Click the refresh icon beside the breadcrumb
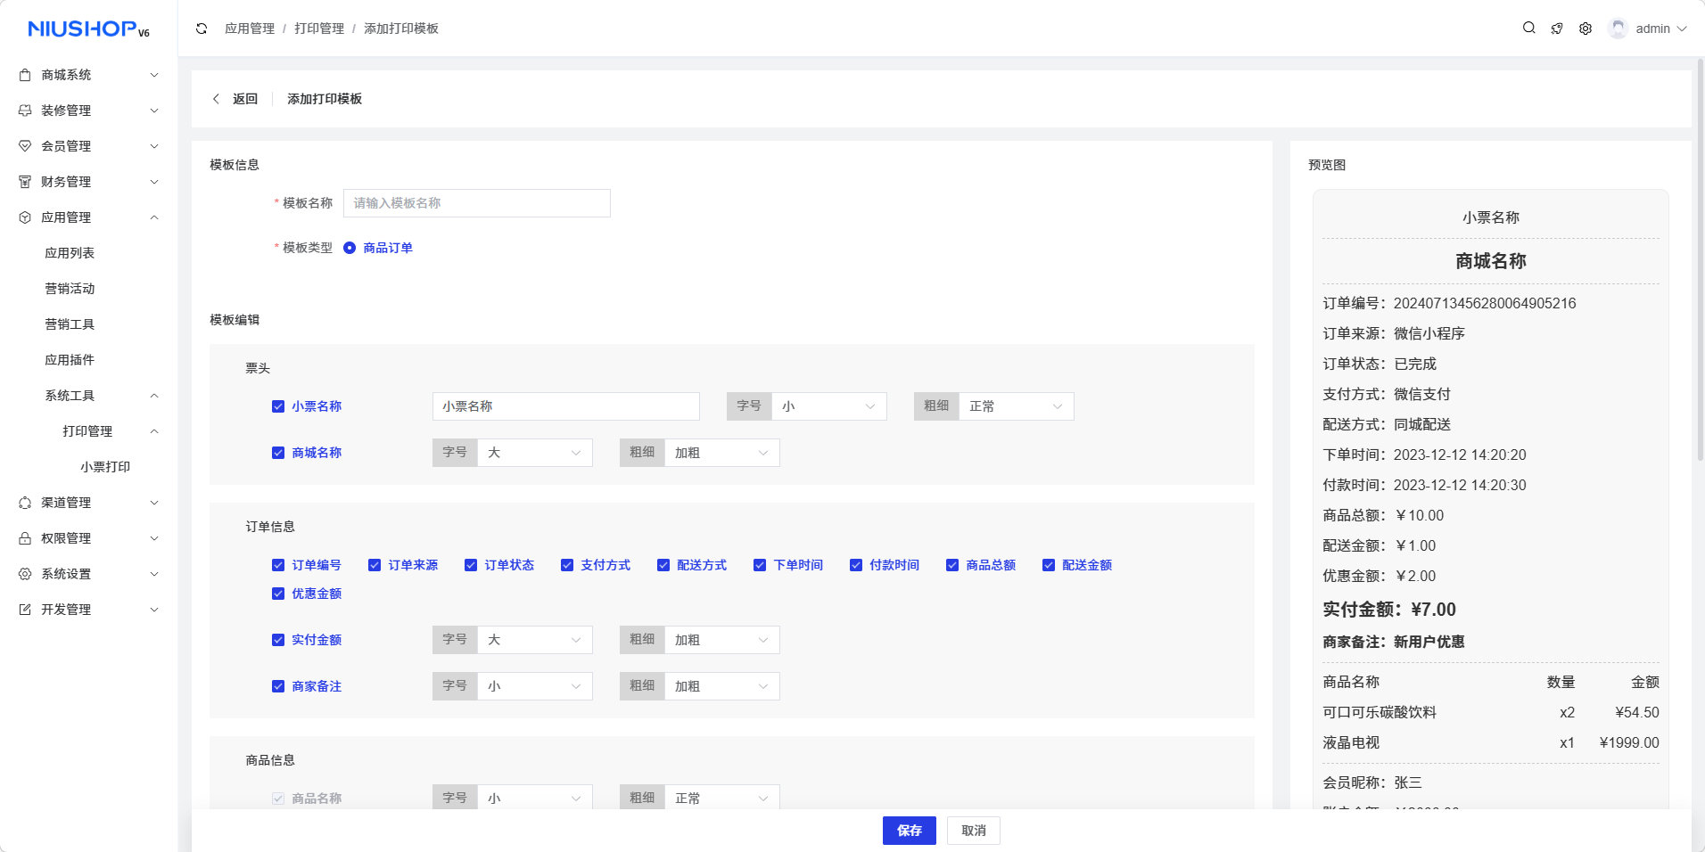The image size is (1705, 852). click(x=202, y=29)
